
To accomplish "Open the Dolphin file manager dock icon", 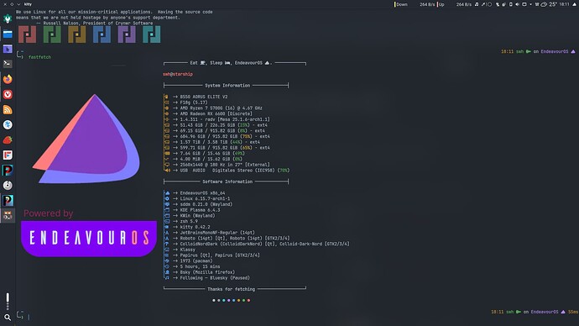I will (x=8, y=34).
